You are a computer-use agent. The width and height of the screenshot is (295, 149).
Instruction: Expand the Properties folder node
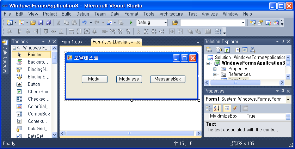[215, 69]
